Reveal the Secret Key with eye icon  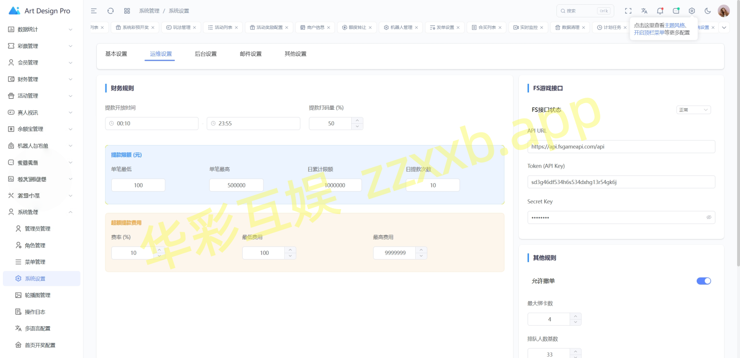coord(709,217)
